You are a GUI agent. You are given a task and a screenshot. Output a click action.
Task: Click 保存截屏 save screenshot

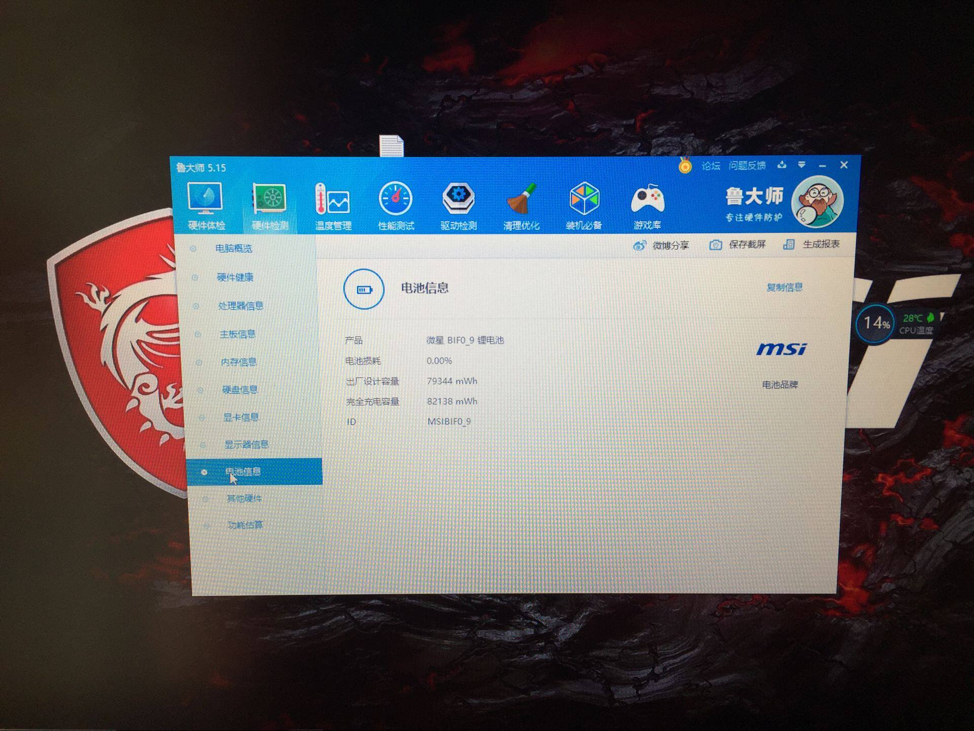tap(738, 245)
